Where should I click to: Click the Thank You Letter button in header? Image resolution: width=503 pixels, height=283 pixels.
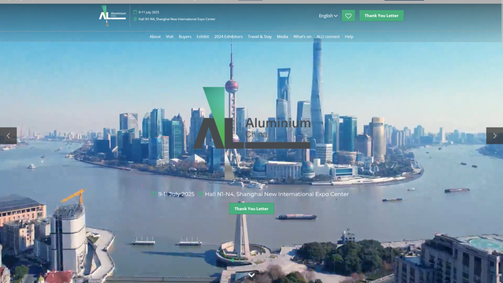coord(381,16)
